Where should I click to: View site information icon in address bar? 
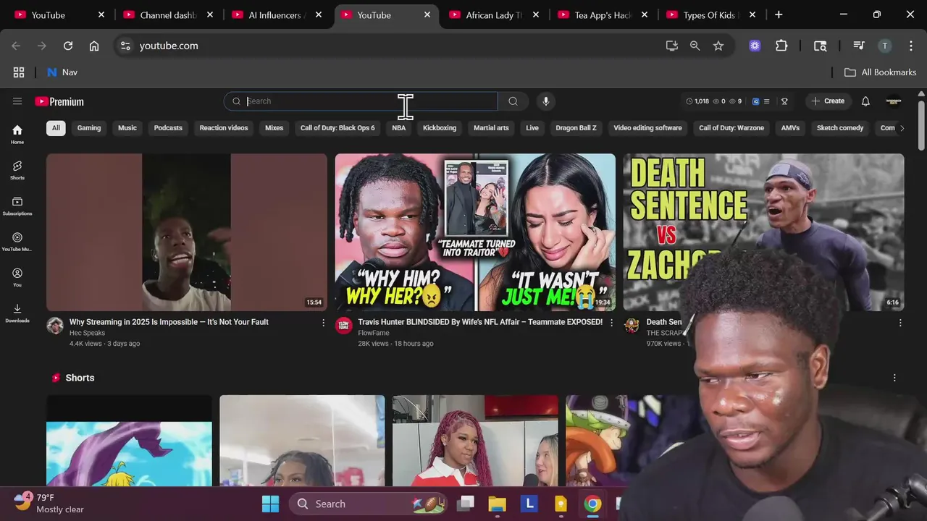125,46
